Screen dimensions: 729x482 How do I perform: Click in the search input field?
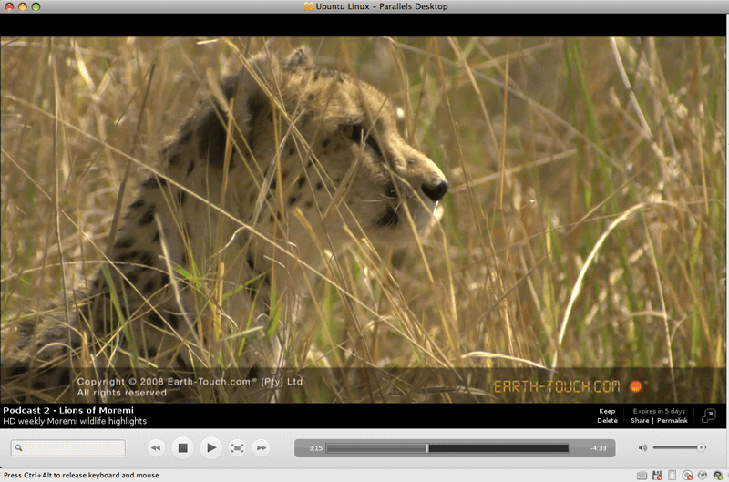(73, 447)
